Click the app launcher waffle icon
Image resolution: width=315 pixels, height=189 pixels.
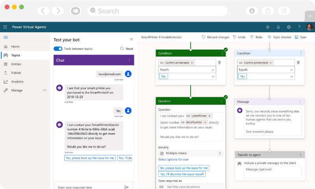pyautogui.click(x=5, y=27)
